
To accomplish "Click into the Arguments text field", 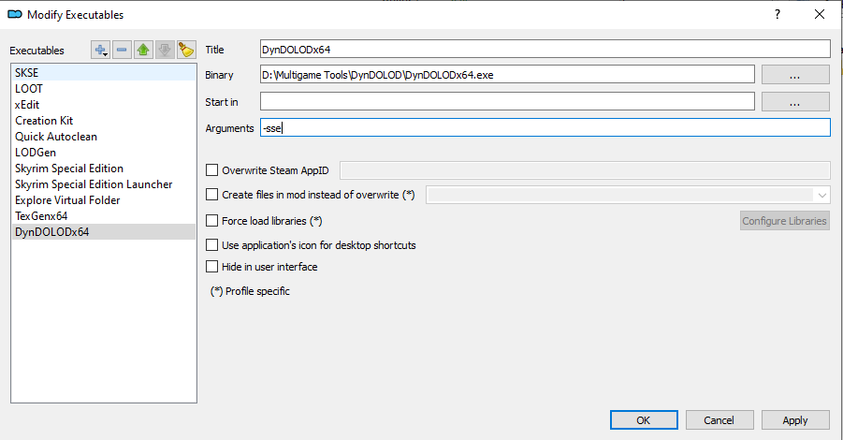I will click(545, 127).
